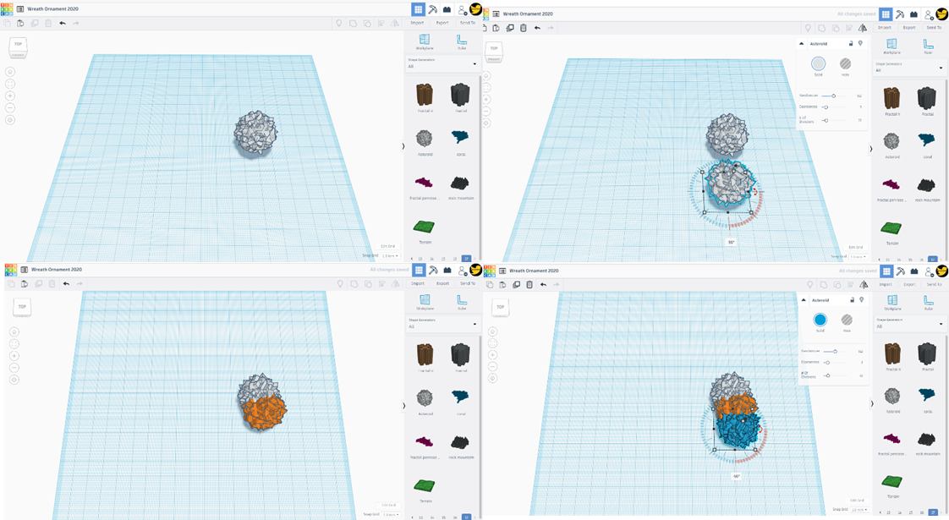Adjust Coarseness slider in top-right Asteroid panel
The width and height of the screenshot is (949, 520).
[826, 107]
